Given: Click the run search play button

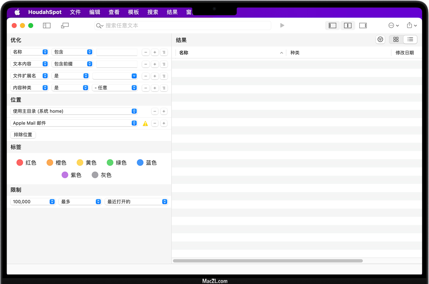Looking at the screenshot, I should 282,26.
